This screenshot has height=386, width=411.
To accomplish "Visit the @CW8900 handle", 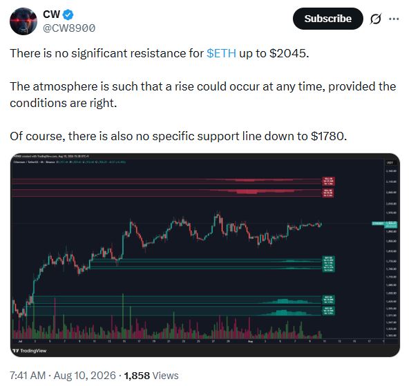I will tap(69, 28).
